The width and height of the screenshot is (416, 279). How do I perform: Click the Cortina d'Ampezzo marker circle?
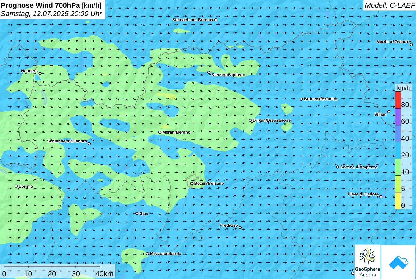pyautogui.click(x=338, y=167)
